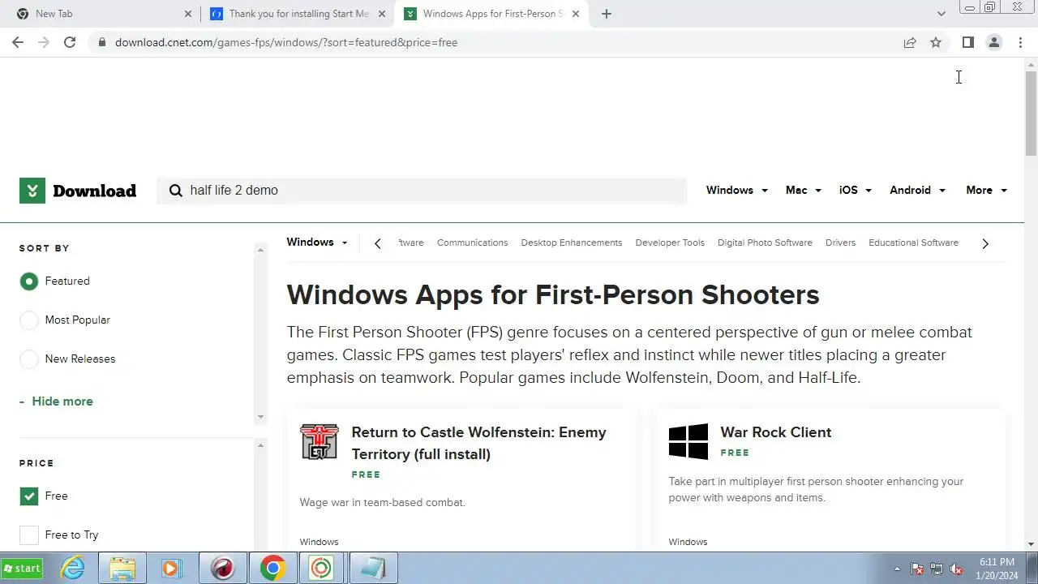1038x584 pixels.
Task: Open War Rock Client title link
Action: (776, 432)
